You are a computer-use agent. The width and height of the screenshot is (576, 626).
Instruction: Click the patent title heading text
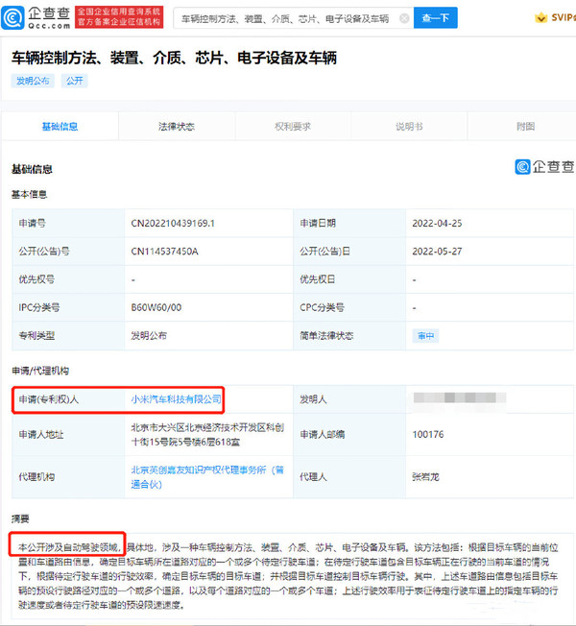(x=174, y=59)
